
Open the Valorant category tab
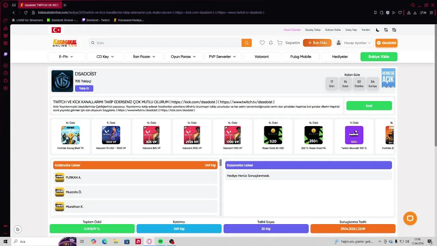click(x=262, y=57)
